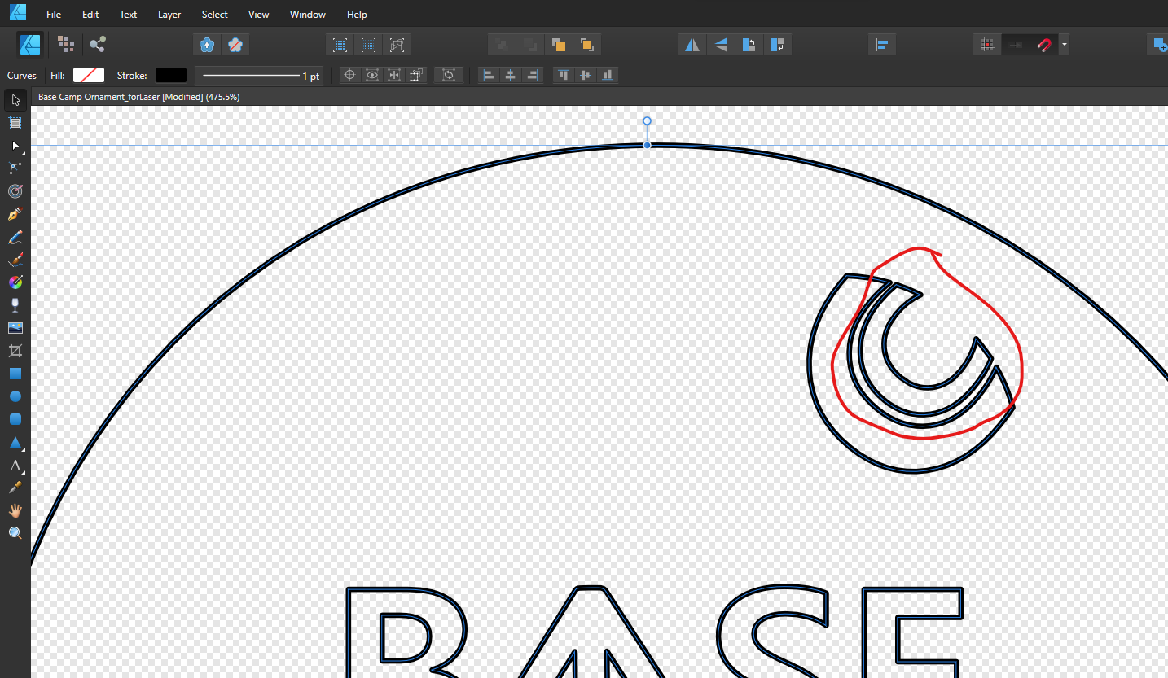Open the Select menu
This screenshot has height=678, width=1168.
coord(215,15)
